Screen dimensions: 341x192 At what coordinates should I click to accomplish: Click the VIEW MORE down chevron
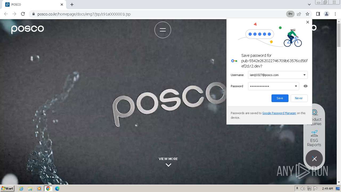168,165
